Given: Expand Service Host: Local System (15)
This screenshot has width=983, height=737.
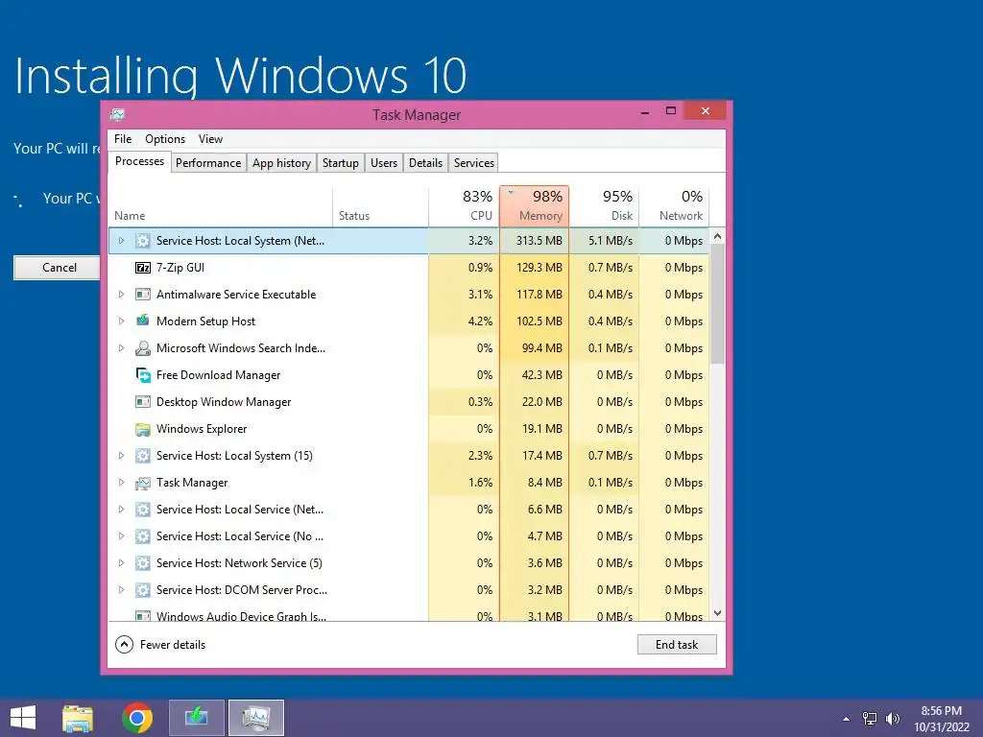Looking at the screenshot, I should click(x=122, y=456).
